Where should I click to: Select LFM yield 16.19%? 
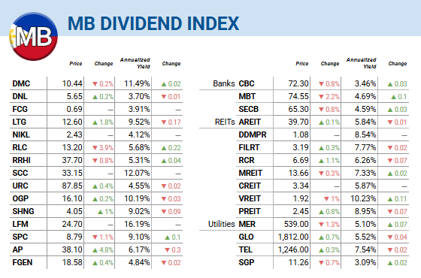[137, 225]
